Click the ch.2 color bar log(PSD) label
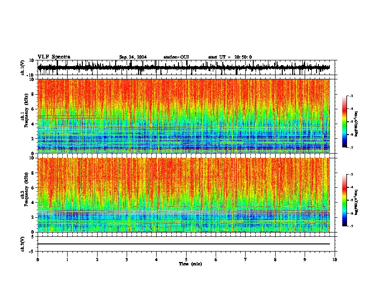Image resolution: width=377 pixels, height=291 pixels. (357, 202)
